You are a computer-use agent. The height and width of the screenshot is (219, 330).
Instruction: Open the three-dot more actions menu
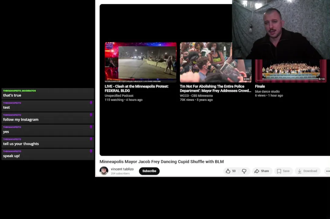pyautogui.click(x=328, y=171)
